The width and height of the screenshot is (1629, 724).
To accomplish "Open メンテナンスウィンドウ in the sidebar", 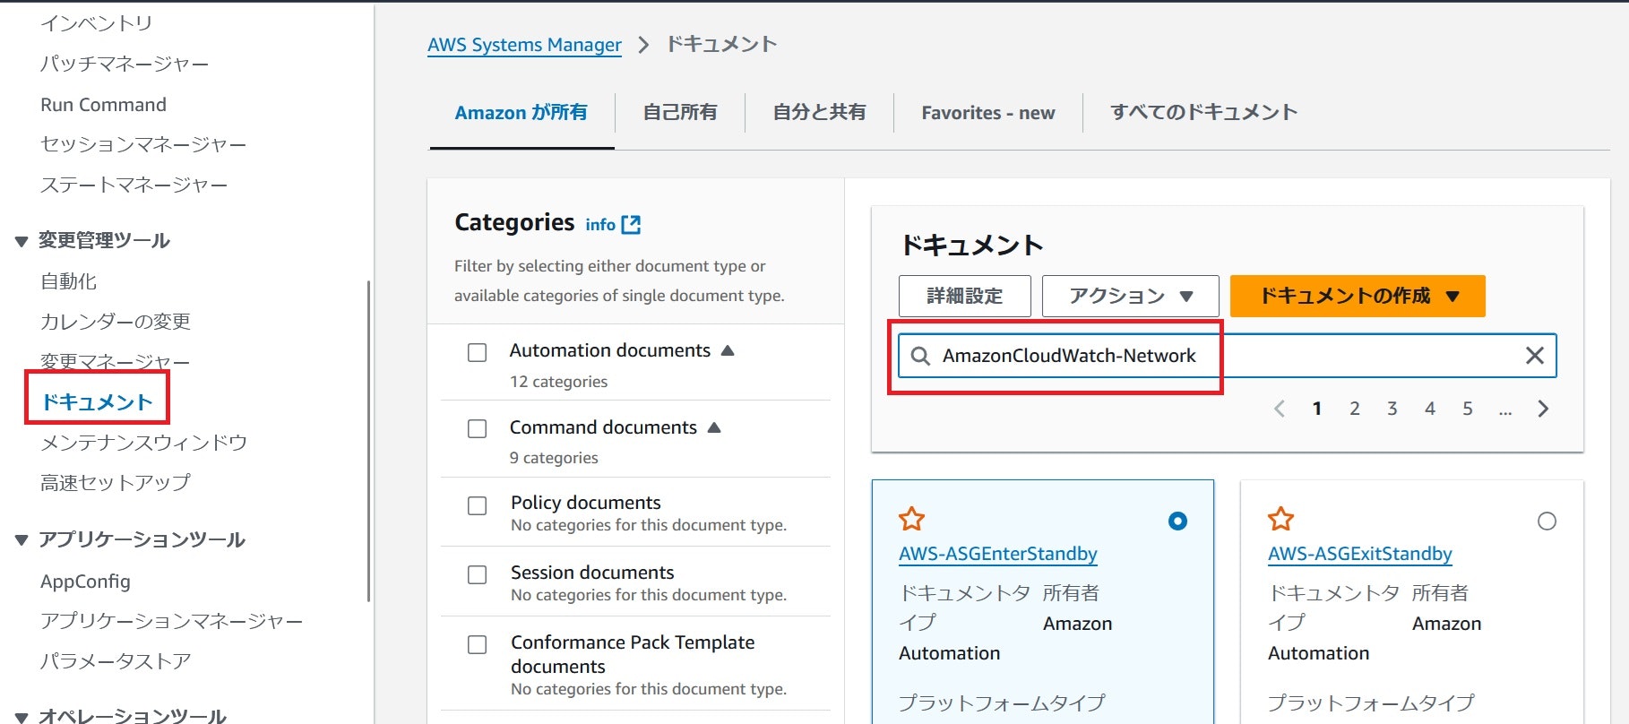I will [143, 443].
